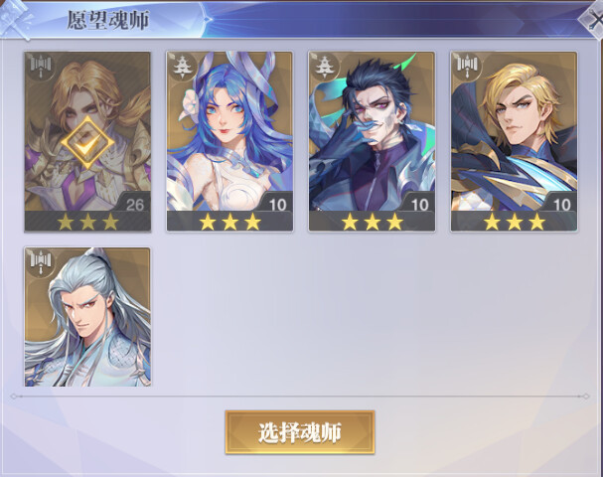Click three-star rating under dark-haired man
The width and height of the screenshot is (603, 477).
coord(372,222)
